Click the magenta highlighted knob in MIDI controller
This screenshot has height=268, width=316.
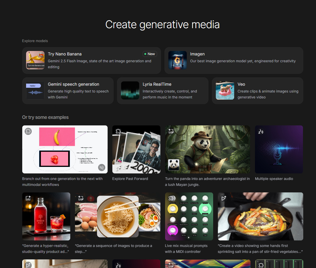(173, 230)
